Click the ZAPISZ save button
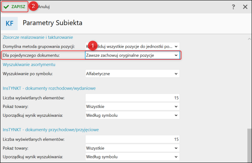Viewport: 252px width, 163px height. pos(14,7)
